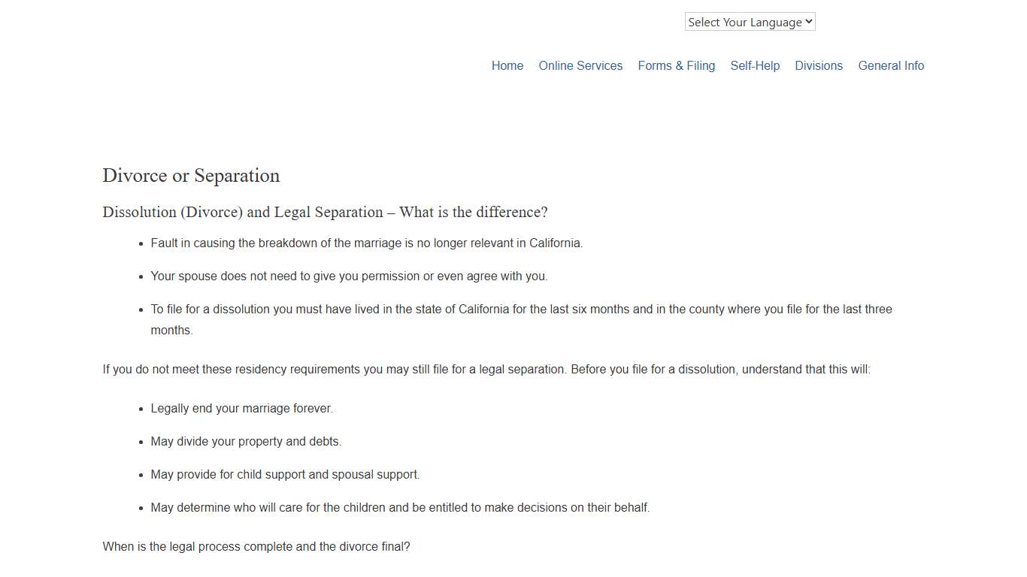
Task: Select Divisions in the navigation bar
Action: click(819, 66)
